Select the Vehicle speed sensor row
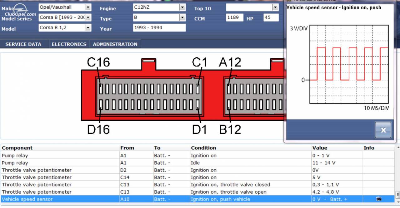Image resolution: width=400 pixels, height=208 pixels. [198, 199]
